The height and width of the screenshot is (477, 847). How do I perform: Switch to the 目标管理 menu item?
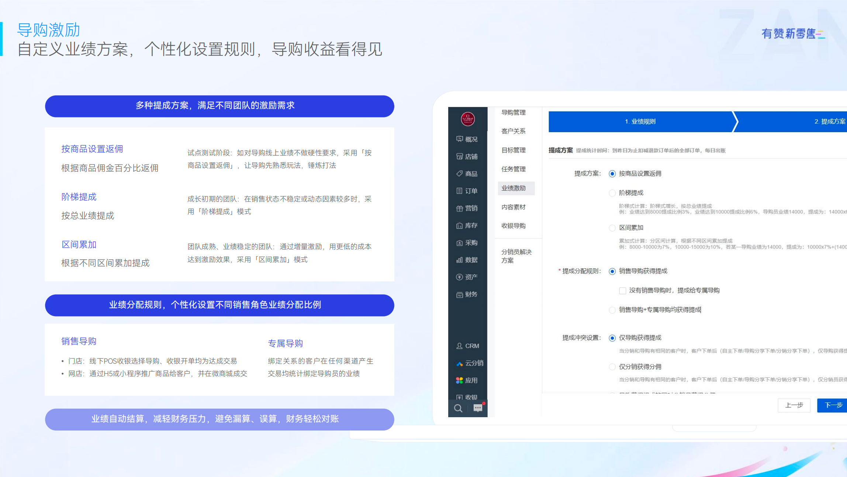[x=514, y=150]
